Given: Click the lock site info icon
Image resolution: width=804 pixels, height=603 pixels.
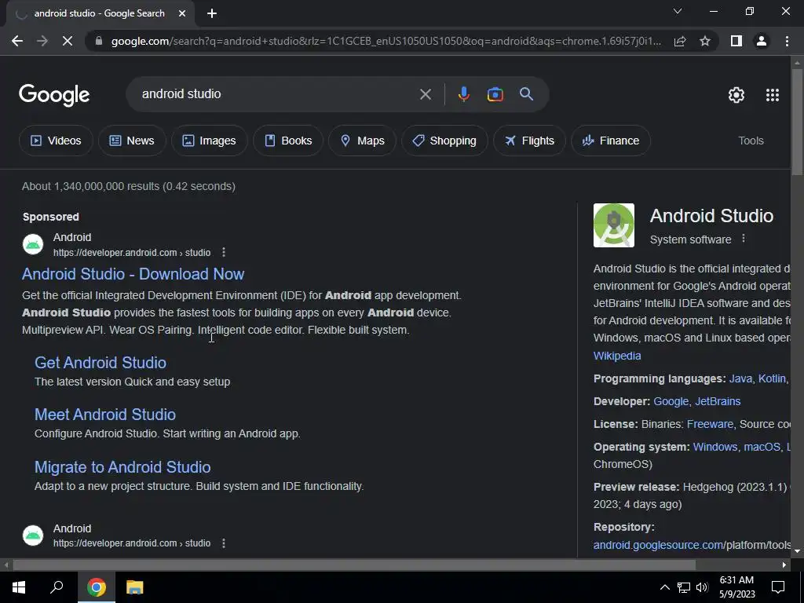Looking at the screenshot, I should pos(99,41).
